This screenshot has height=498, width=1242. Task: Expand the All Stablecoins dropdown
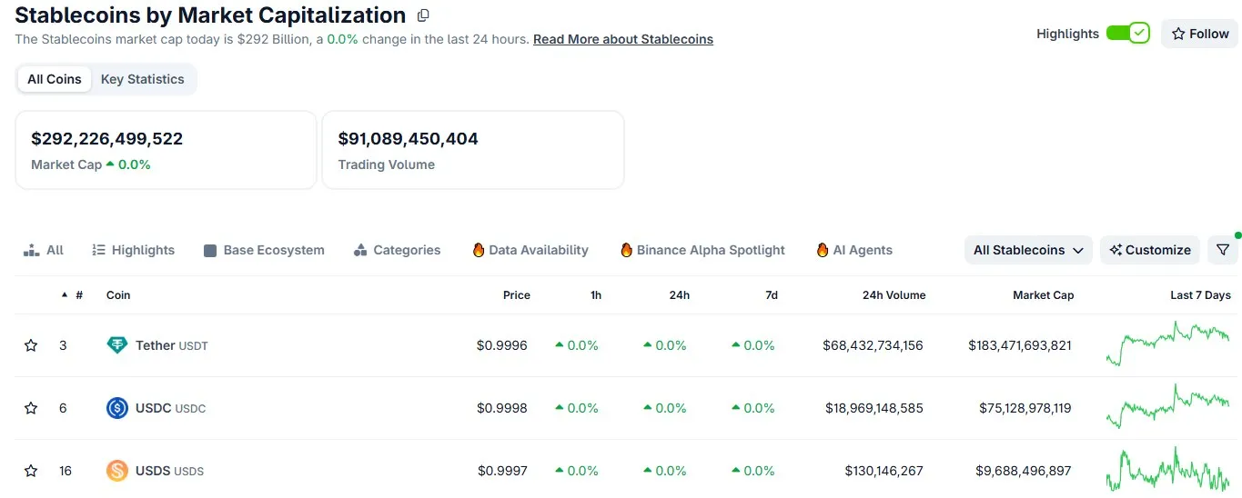pyautogui.click(x=1028, y=250)
